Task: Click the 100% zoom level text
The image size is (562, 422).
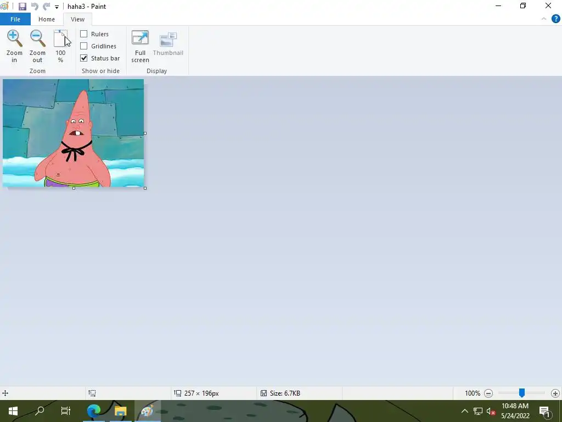Action: point(473,393)
